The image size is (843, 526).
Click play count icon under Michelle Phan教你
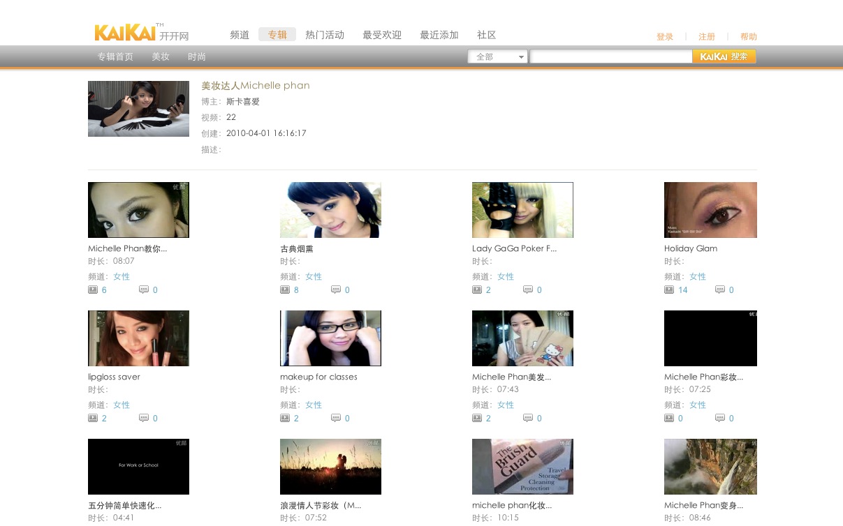coord(93,290)
